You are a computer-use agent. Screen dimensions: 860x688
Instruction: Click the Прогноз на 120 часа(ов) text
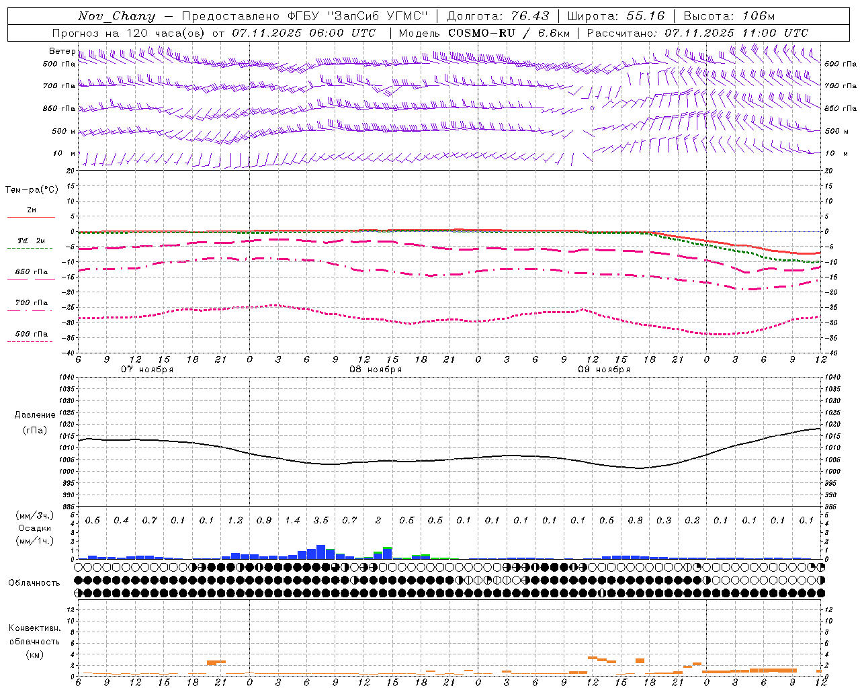coord(129,33)
